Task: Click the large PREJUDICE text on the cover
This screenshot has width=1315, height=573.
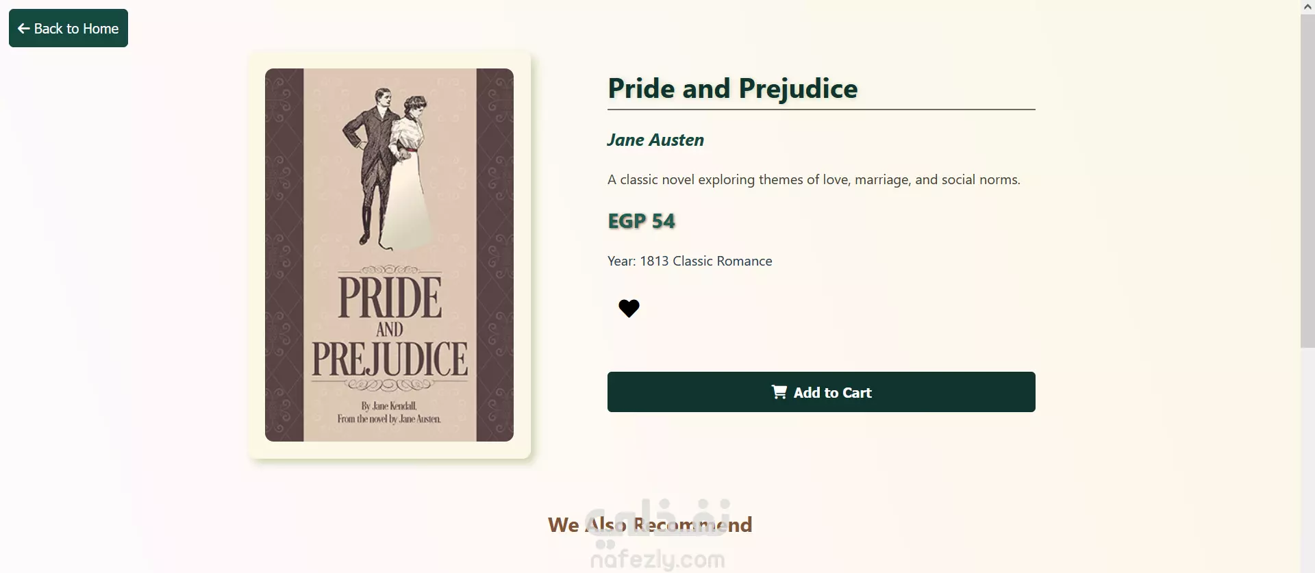Action: click(x=390, y=358)
